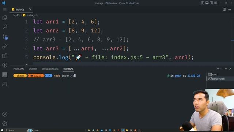Click the editor vertical scrollbar marker
The image size is (234, 132).
point(233,40)
